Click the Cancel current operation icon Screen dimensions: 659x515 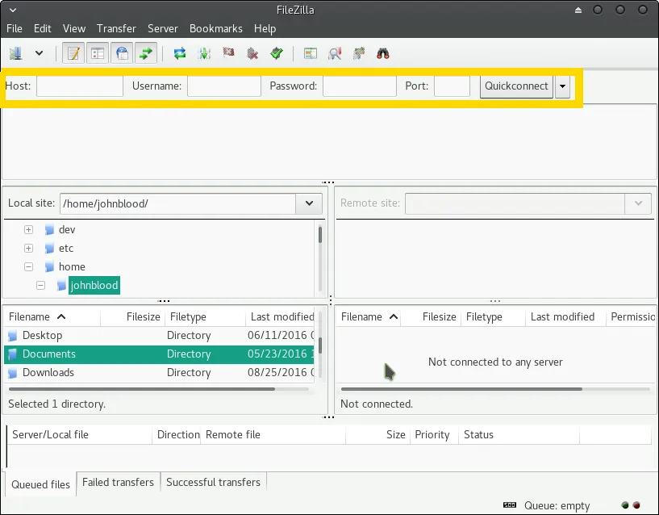tap(228, 54)
